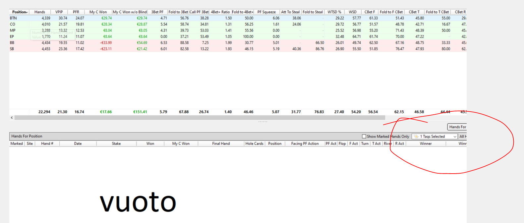Click the WTSD % column header
The width and height of the screenshot is (524, 223).
pos(334,12)
